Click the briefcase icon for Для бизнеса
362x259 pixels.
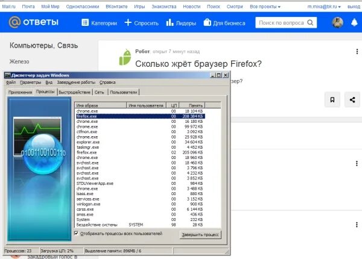pyautogui.click(x=208, y=22)
